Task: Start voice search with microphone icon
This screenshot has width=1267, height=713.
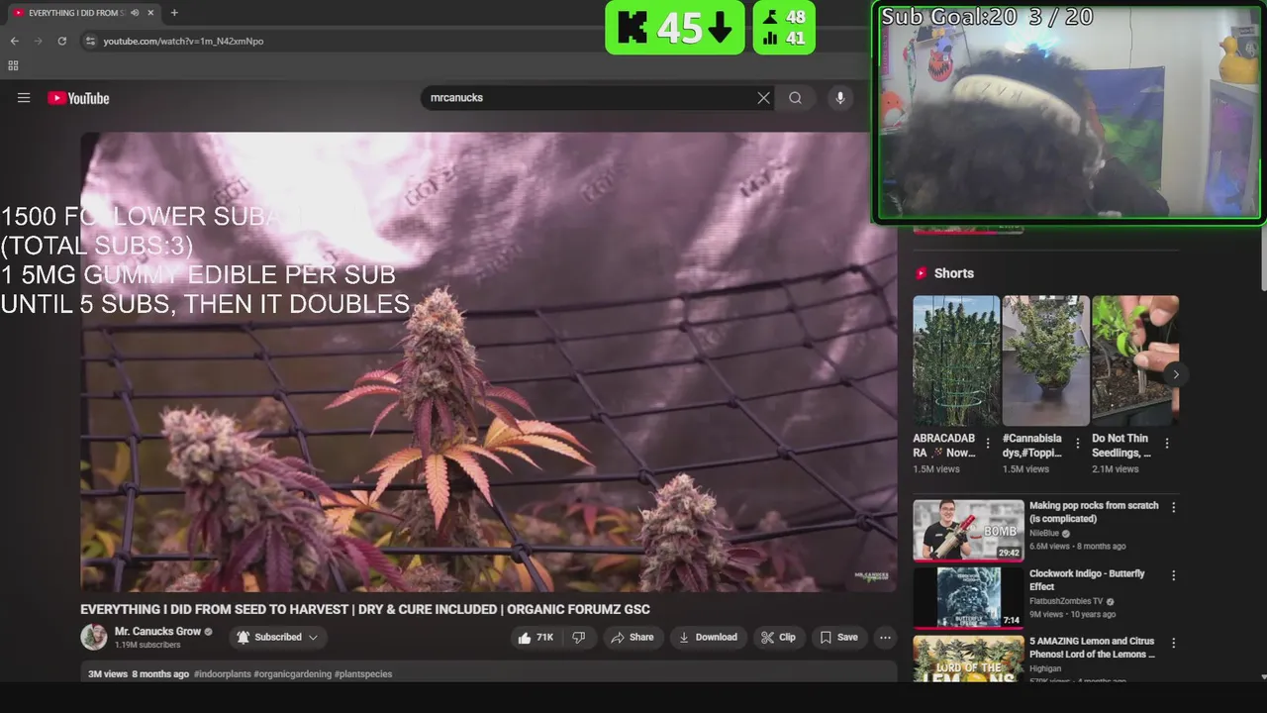Action: coord(840,98)
